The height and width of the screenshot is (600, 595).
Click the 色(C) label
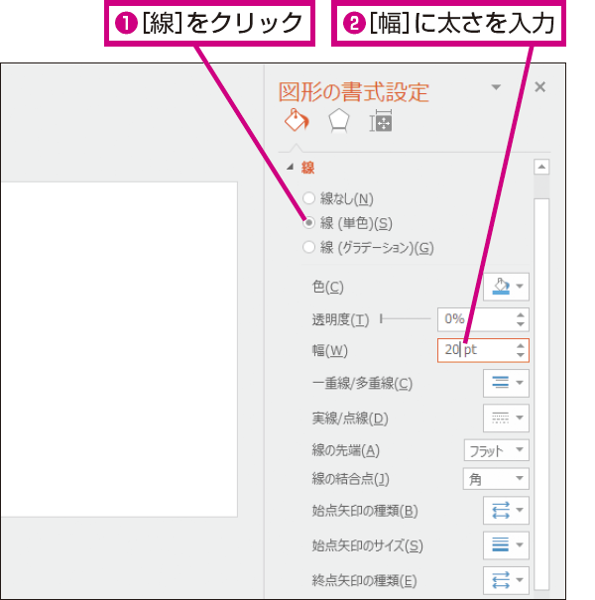click(x=328, y=287)
